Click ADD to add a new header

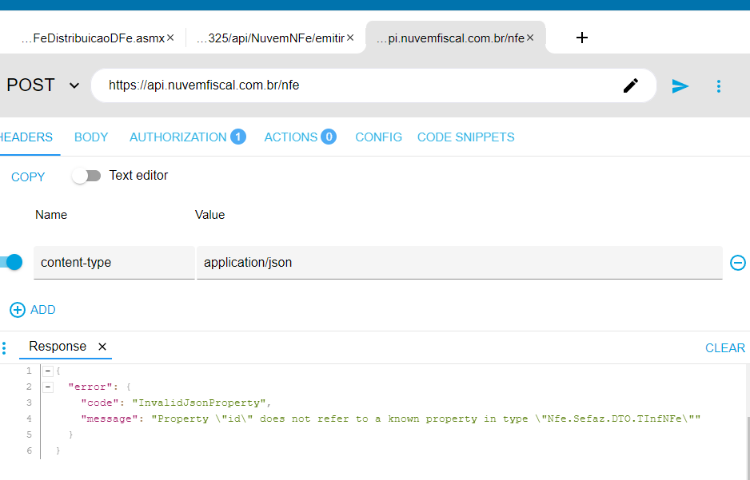click(x=33, y=310)
